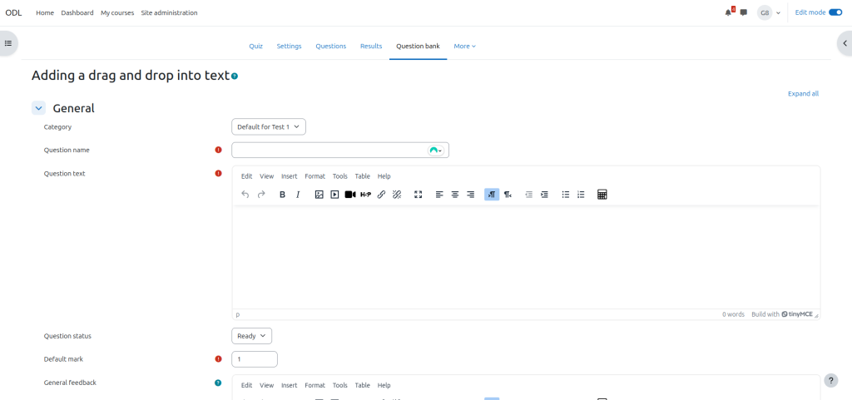The height and width of the screenshot is (400, 852).
Task: Open the Question status dropdown
Action: [251, 336]
